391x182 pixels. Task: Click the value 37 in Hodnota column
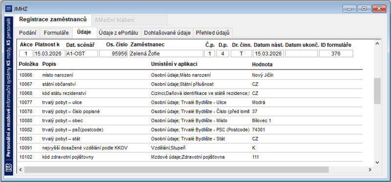tap(255, 111)
